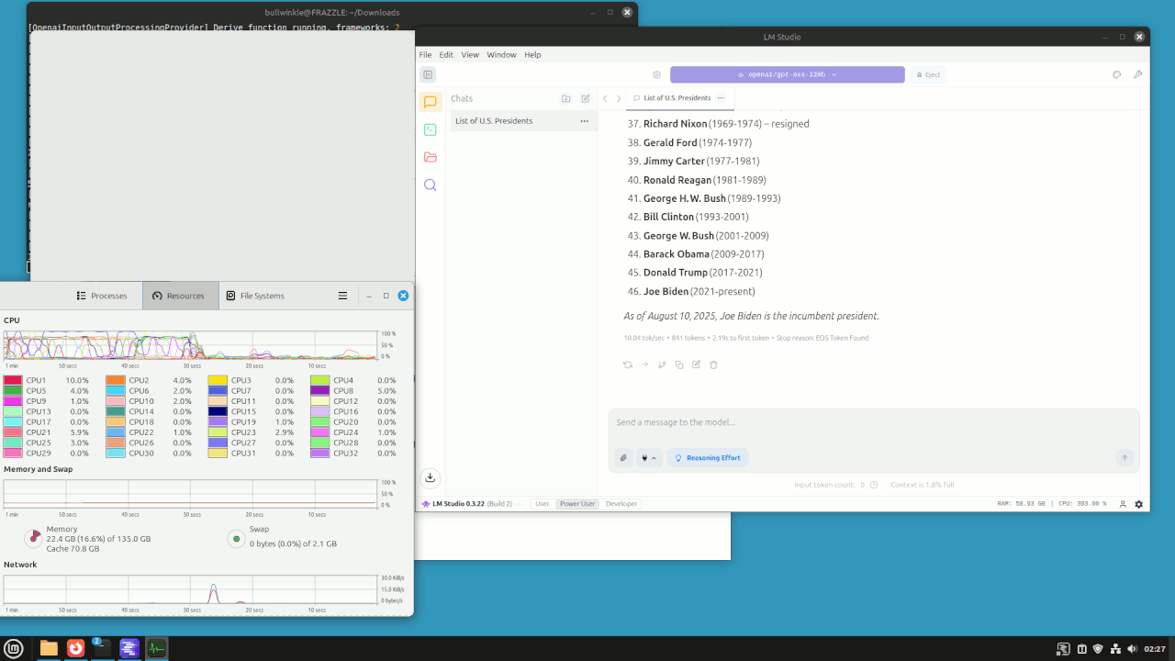Open the wrench settings panel icon
This screenshot has height=661, width=1175.
coord(1138,74)
